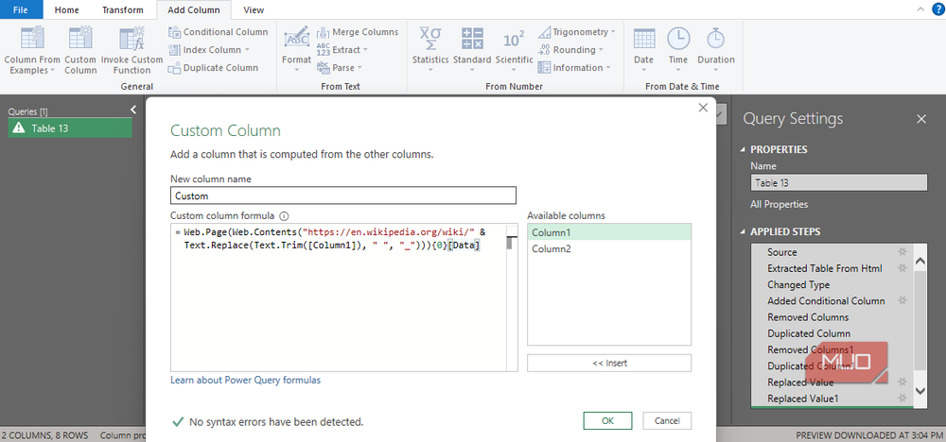Select Column2 in Available columns
Image resolution: width=946 pixels, height=442 pixels.
click(609, 248)
